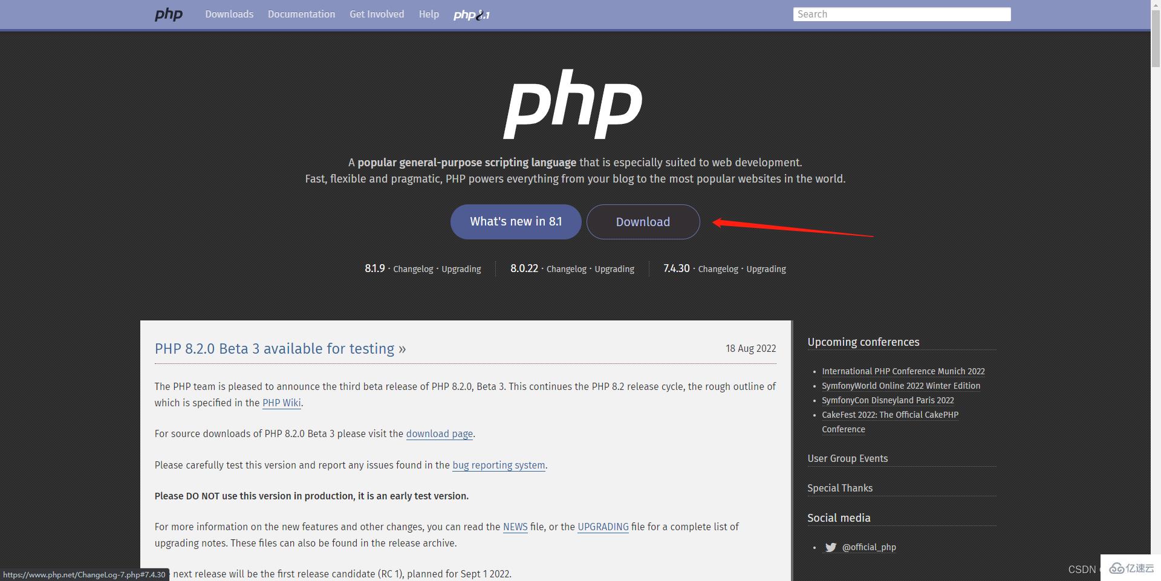Open the Get Involved menu item
The width and height of the screenshot is (1161, 581).
click(377, 14)
